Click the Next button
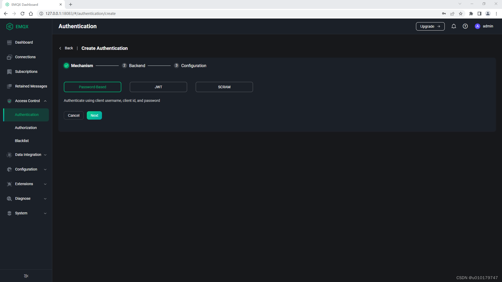Screen dimensions: 502x282 point(94,115)
